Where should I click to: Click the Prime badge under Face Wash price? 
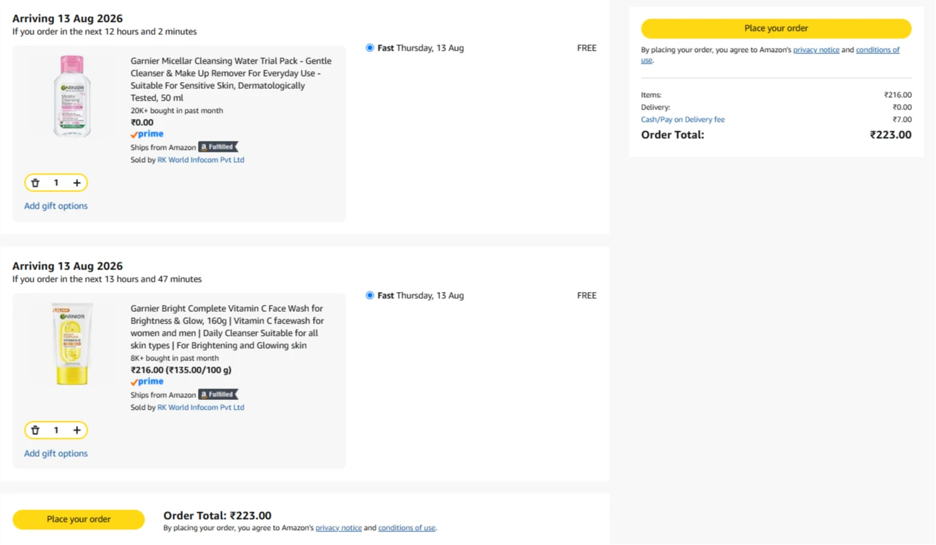(x=147, y=382)
